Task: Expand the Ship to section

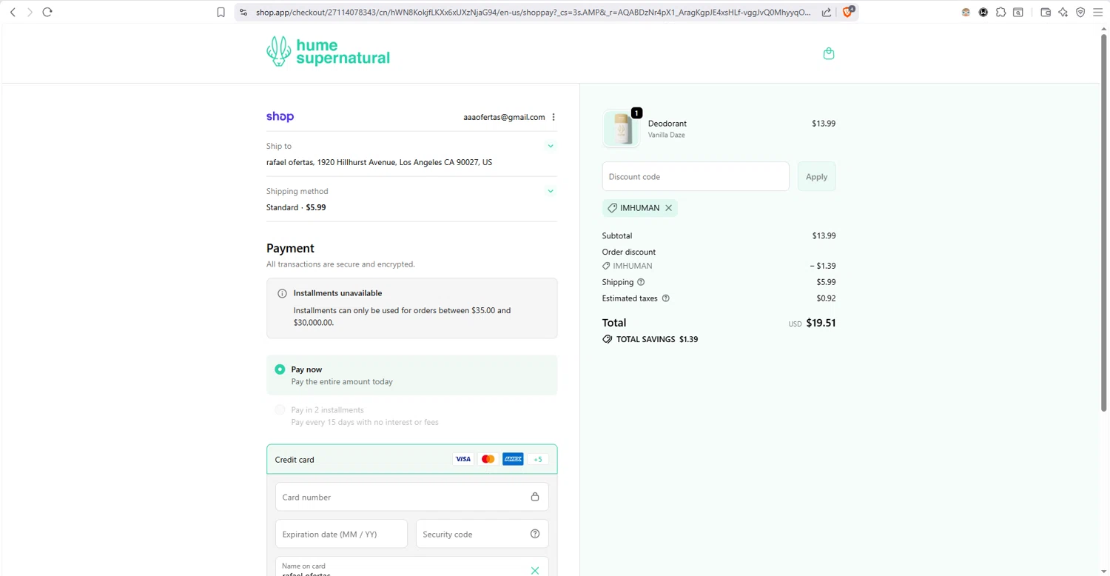Action: point(551,146)
